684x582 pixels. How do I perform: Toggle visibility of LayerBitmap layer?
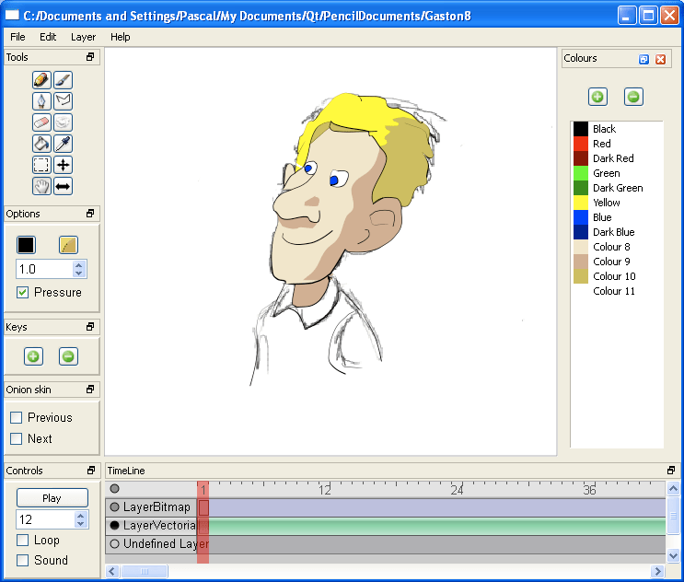[x=115, y=507]
